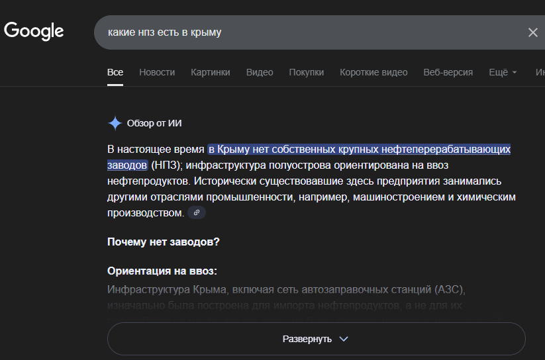Click the chevron arrow next to Развернуть

[343, 339]
